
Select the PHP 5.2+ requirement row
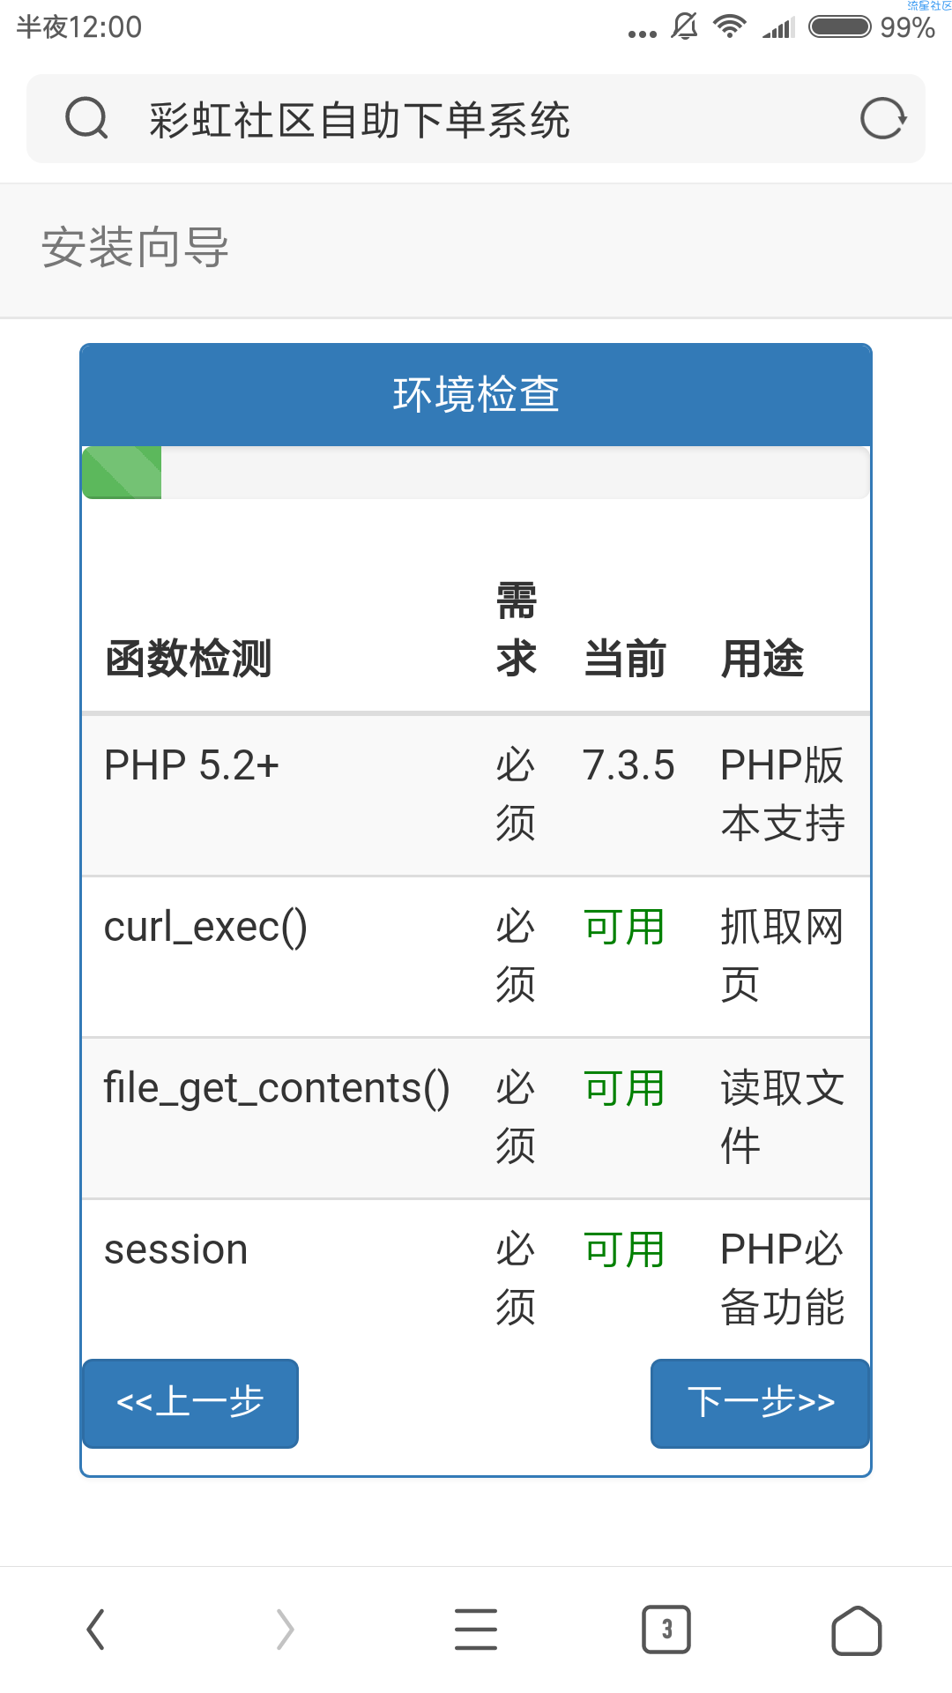[x=476, y=795]
